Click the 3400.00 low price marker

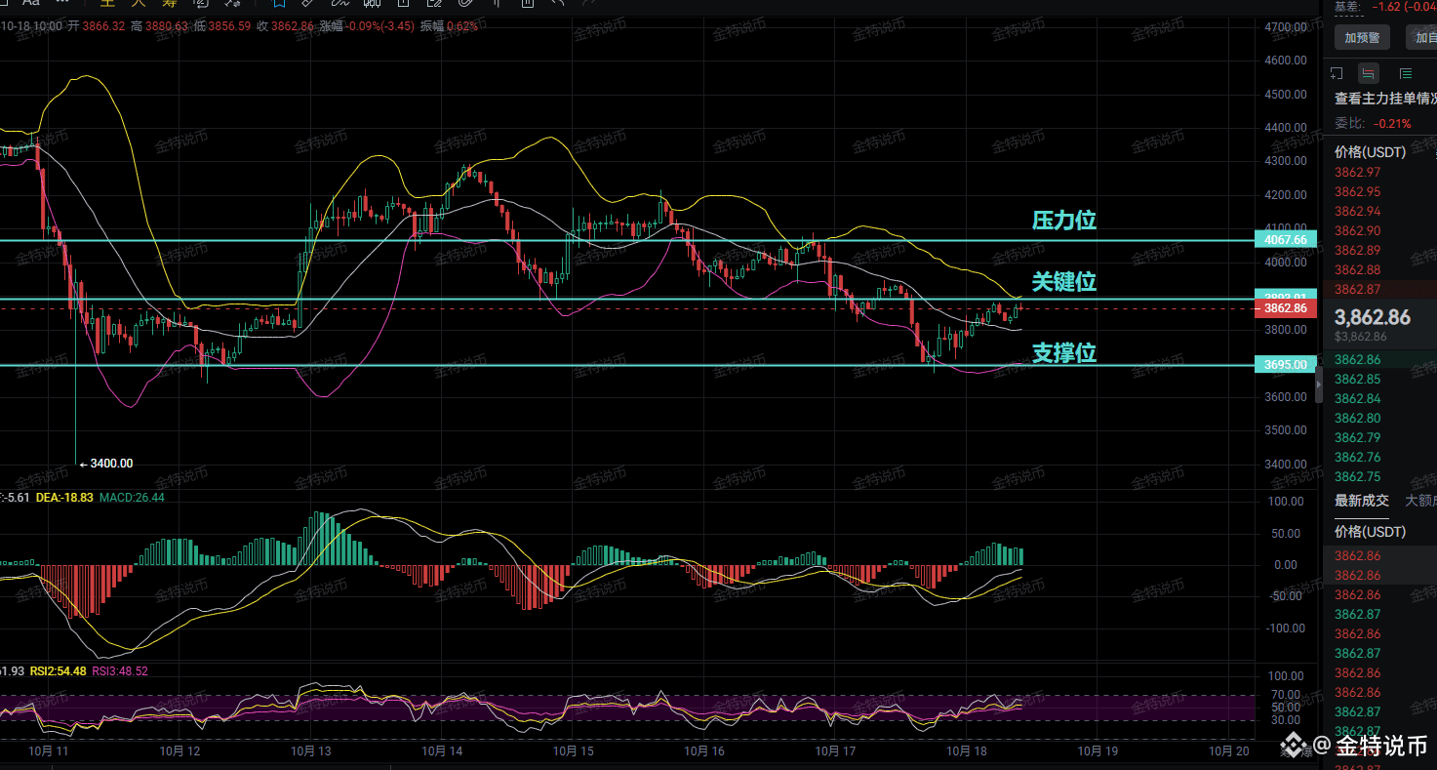pos(106,464)
